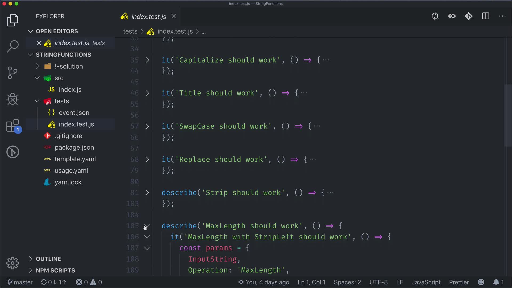This screenshot has height=288, width=512.
Task: Click the feedback smiley in status bar
Action: click(x=481, y=282)
